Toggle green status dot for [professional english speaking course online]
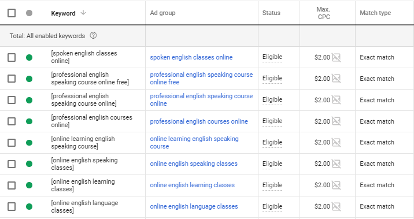Screen dimensions: 414x219 pos(29,100)
